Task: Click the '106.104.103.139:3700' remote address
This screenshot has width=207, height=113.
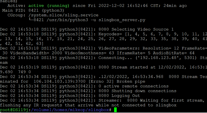Action: (x=60, y=81)
